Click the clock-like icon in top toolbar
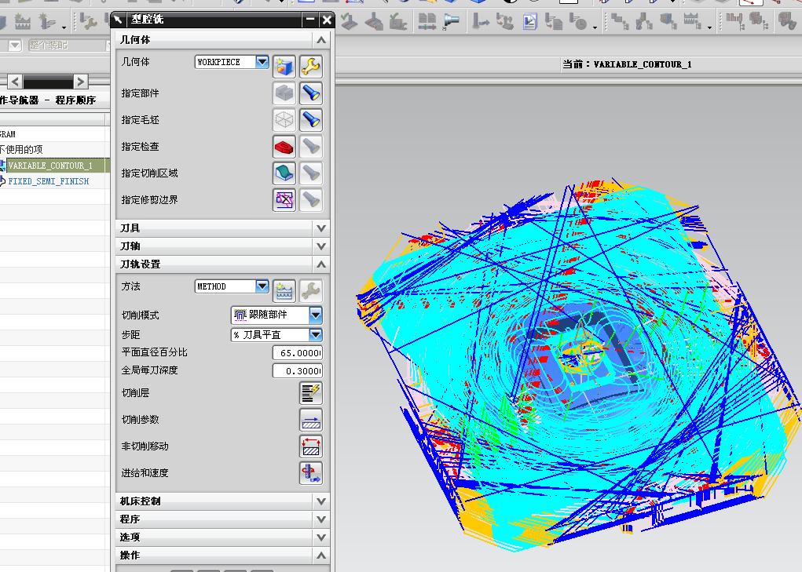Viewport: 802px width, 572px height. 578,21
